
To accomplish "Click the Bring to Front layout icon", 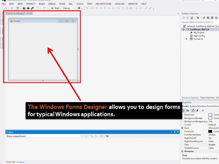I will (x=146, y=8).
